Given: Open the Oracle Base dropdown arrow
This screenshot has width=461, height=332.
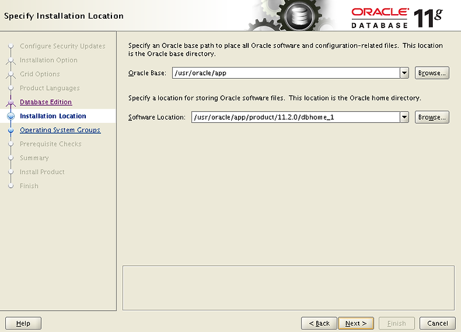Looking at the screenshot, I should pos(404,73).
